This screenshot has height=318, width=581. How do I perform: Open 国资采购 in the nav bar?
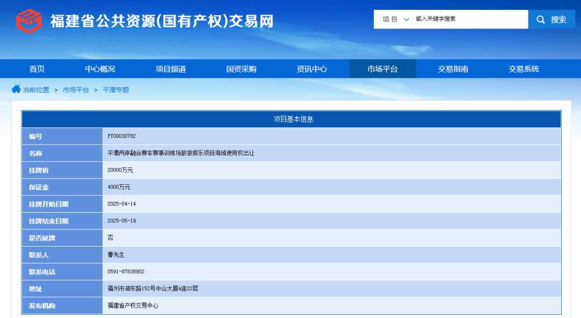(241, 69)
